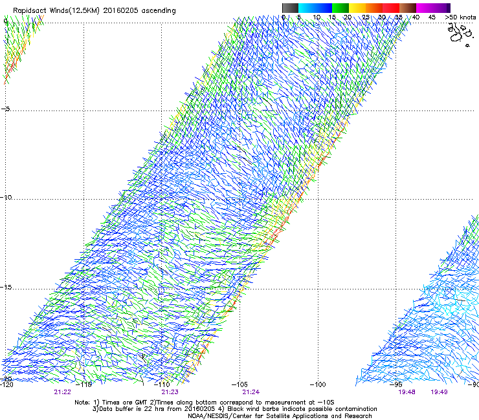Screen dimensions: 479x420
Task: Click the red segment of the speed legend
Action: click(391, 8)
